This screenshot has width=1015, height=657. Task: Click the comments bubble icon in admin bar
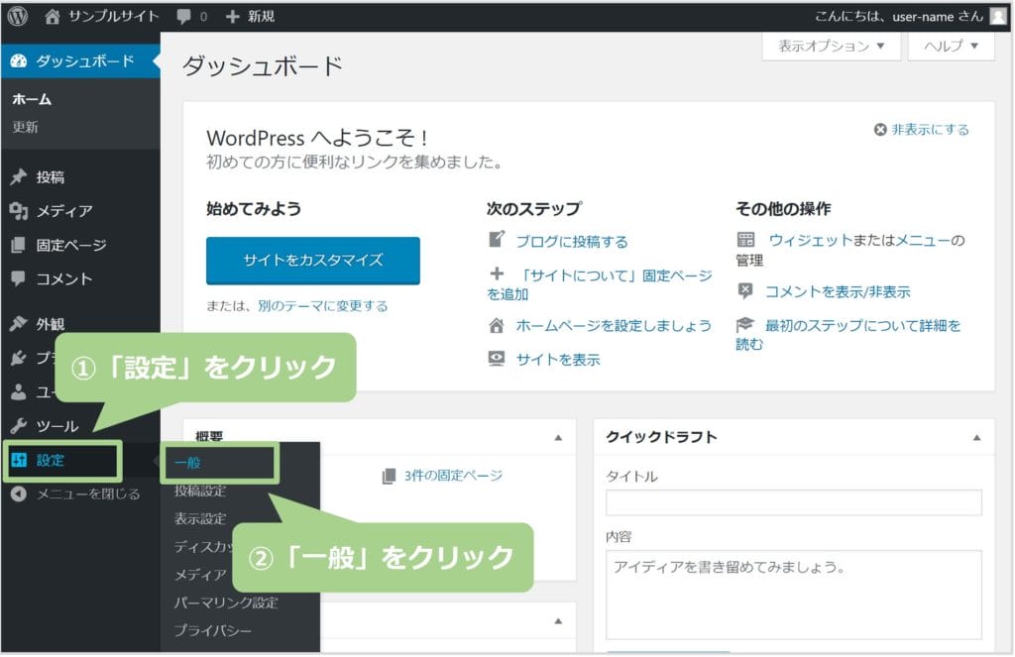click(183, 17)
